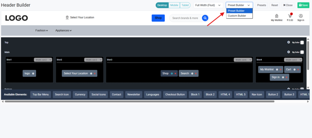Image resolution: width=312 pixels, height=138 pixels.
Task: Select the HTML 5 element
Action: coord(241,95)
